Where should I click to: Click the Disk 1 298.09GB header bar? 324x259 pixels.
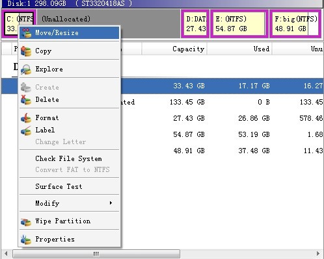pos(162,4)
